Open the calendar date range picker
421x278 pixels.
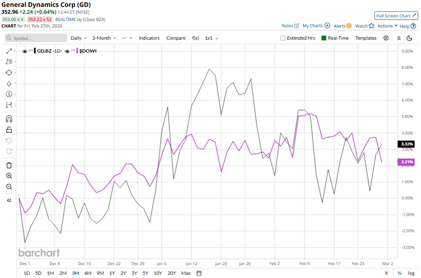199,273
